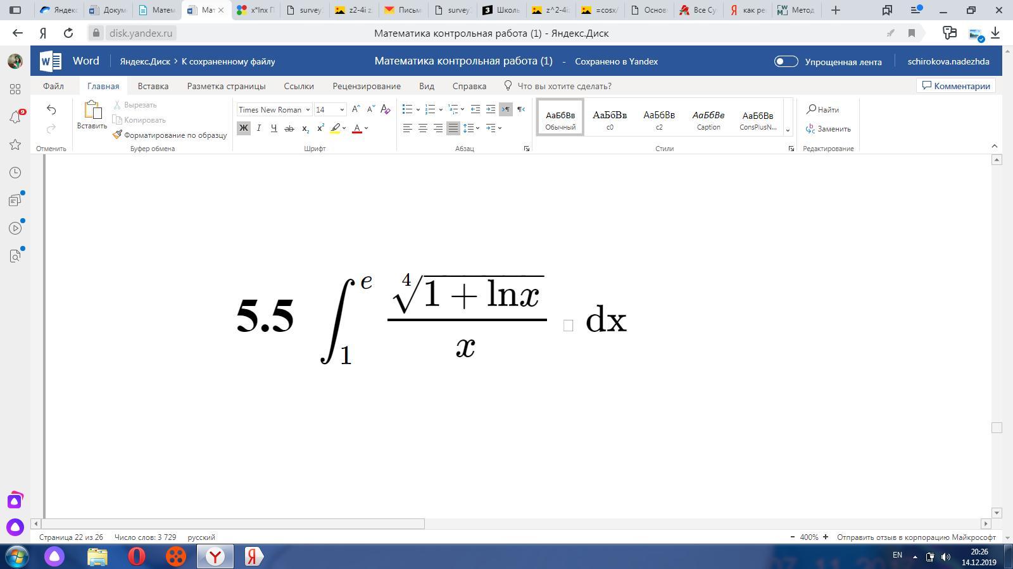This screenshot has width=1013, height=569.
Task: Bookmark this page with the bookmark icon
Action: (x=912, y=33)
